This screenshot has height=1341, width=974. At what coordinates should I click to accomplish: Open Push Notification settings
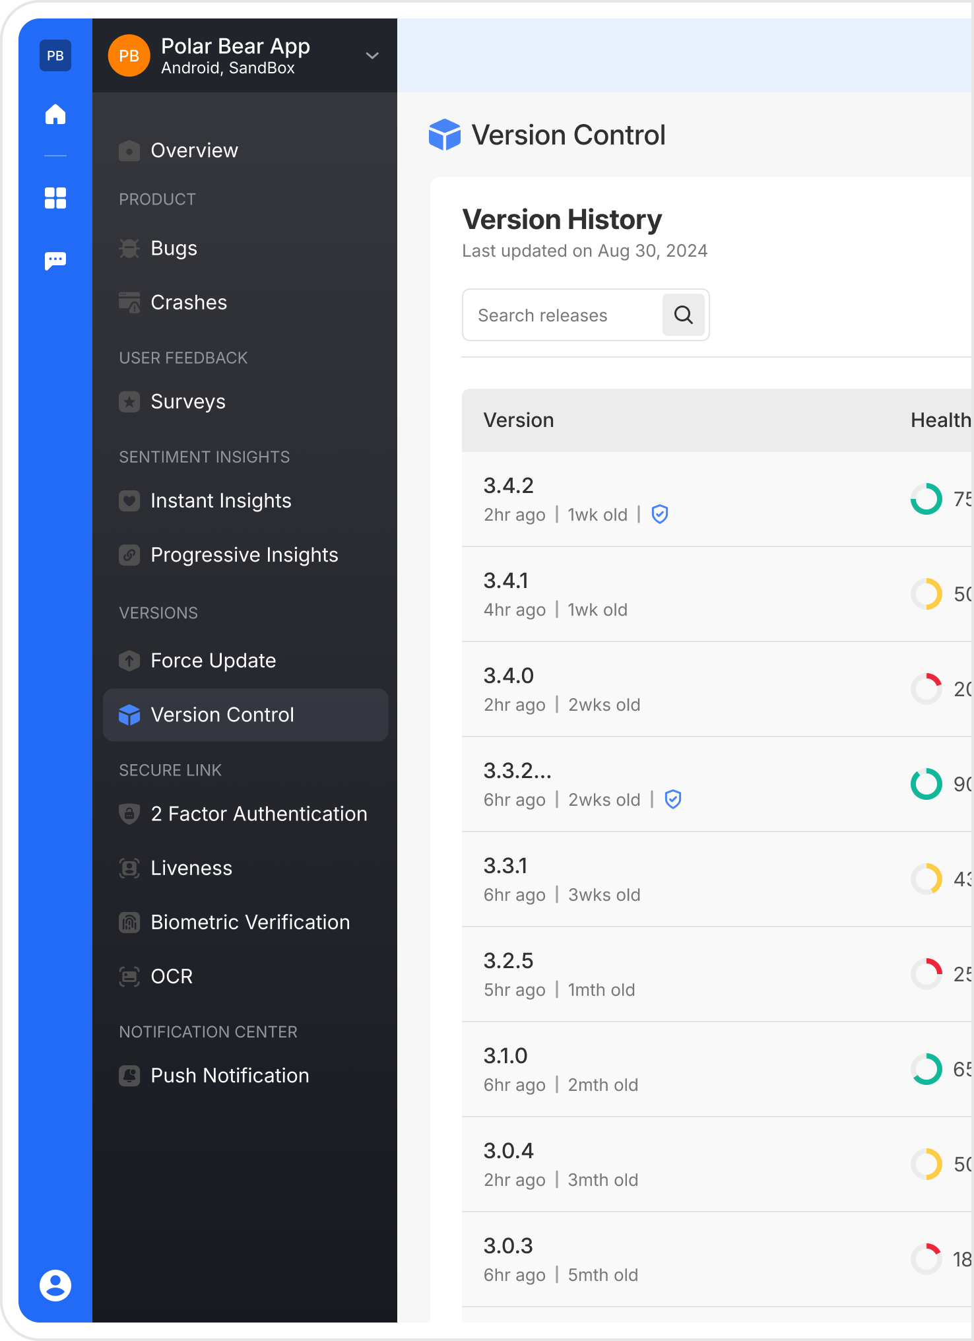click(230, 1076)
